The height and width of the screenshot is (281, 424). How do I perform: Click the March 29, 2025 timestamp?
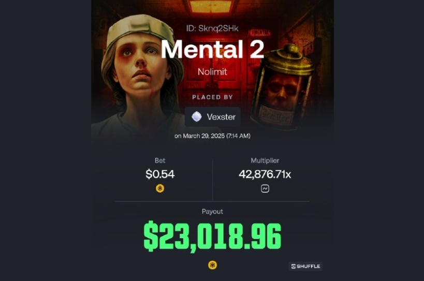coord(212,136)
